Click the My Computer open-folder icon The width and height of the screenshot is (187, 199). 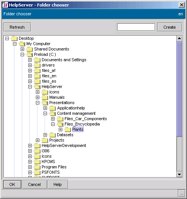pos(22,44)
